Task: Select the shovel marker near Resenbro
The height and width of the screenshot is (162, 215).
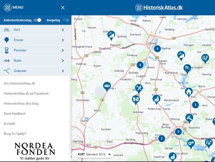Action: pos(189,118)
